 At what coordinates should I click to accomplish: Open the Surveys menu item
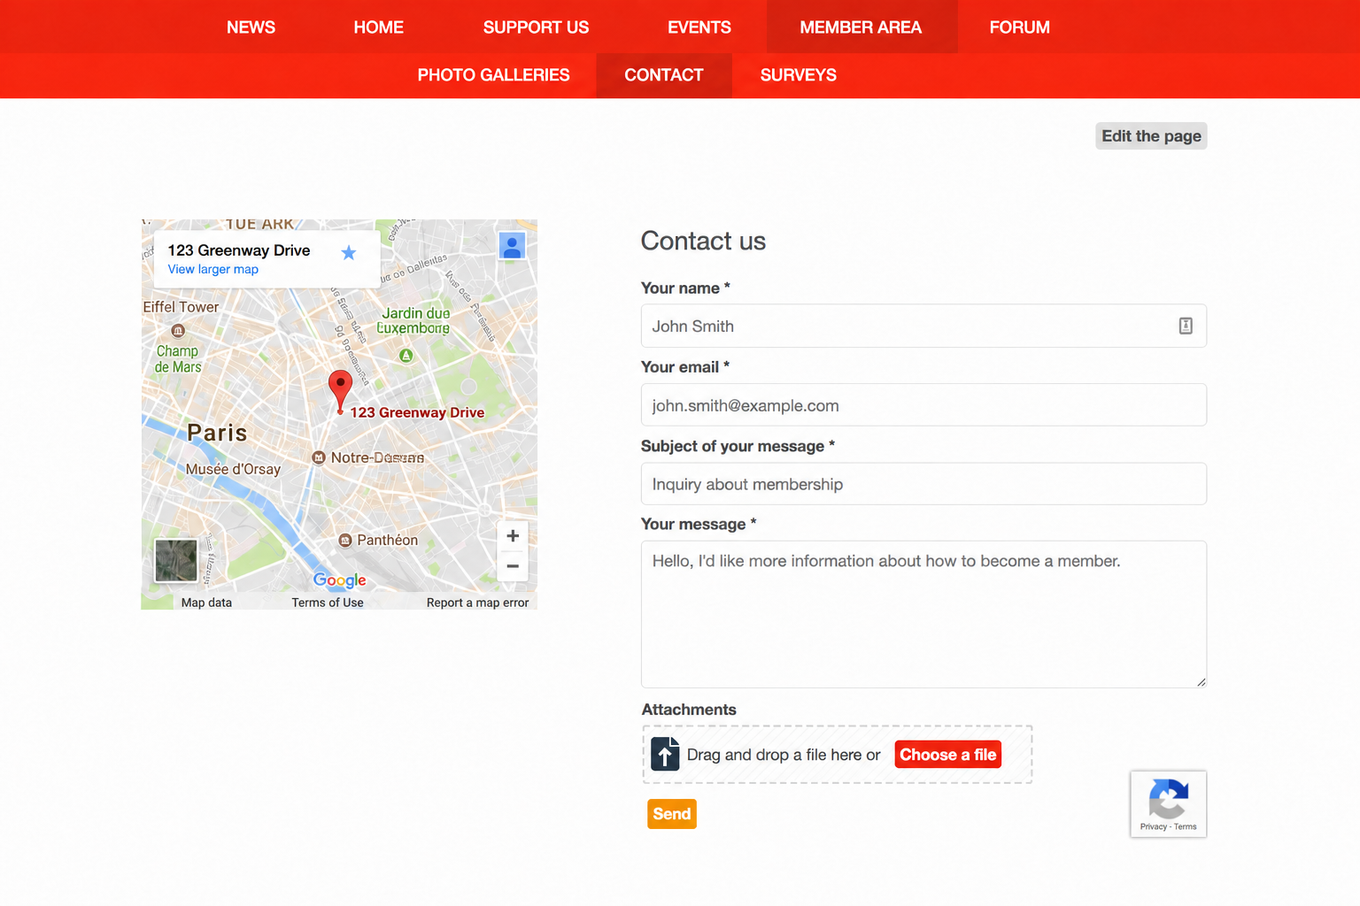(x=798, y=75)
